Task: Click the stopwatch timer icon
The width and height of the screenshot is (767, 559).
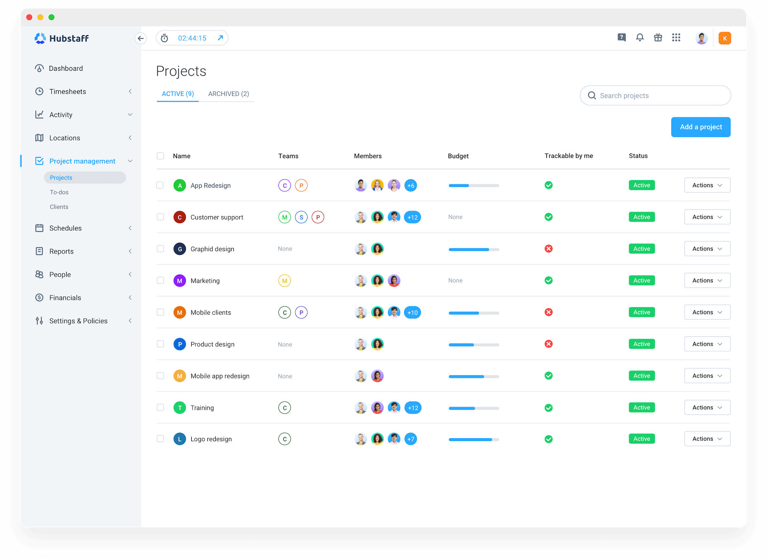Action: tap(165, 38)
